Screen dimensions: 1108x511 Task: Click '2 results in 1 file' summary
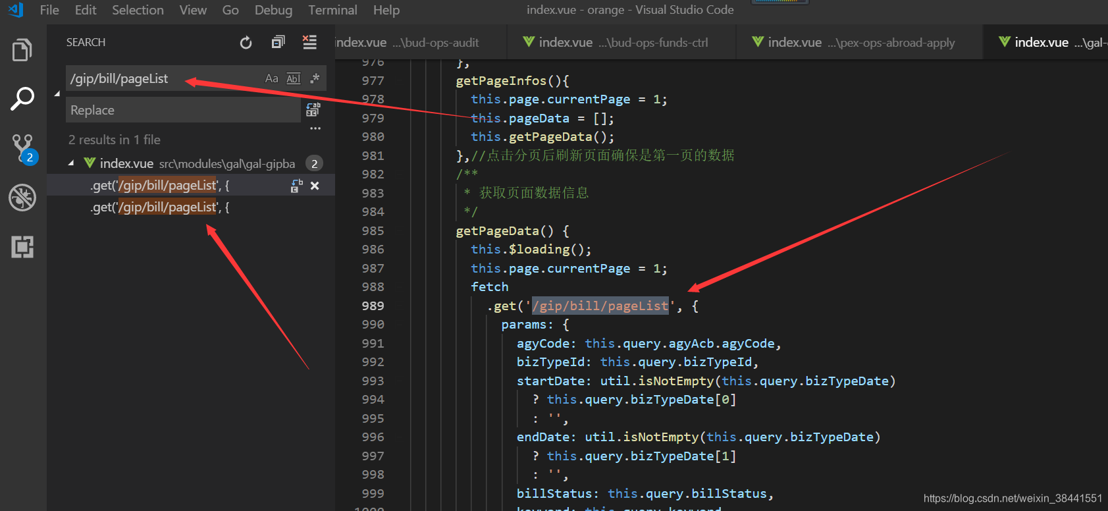(x=115, y=140)
